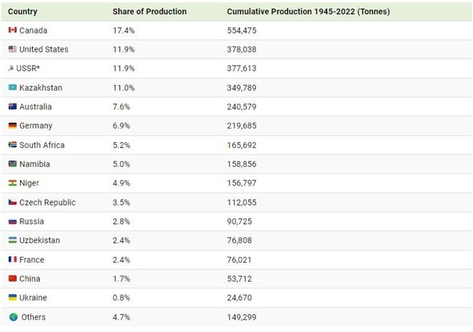Click the Namibia flag icon
The width and height of the screenshot is (473, 332).
[x=12, y=163]
